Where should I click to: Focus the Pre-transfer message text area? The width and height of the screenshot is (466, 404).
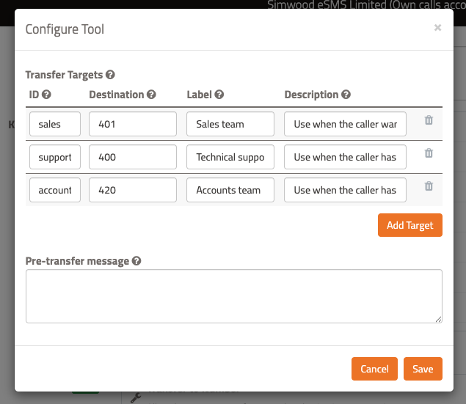pyautogui.click(x=233, y=296)
